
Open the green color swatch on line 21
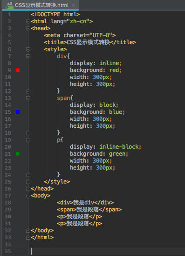click(x=18, y=154)
